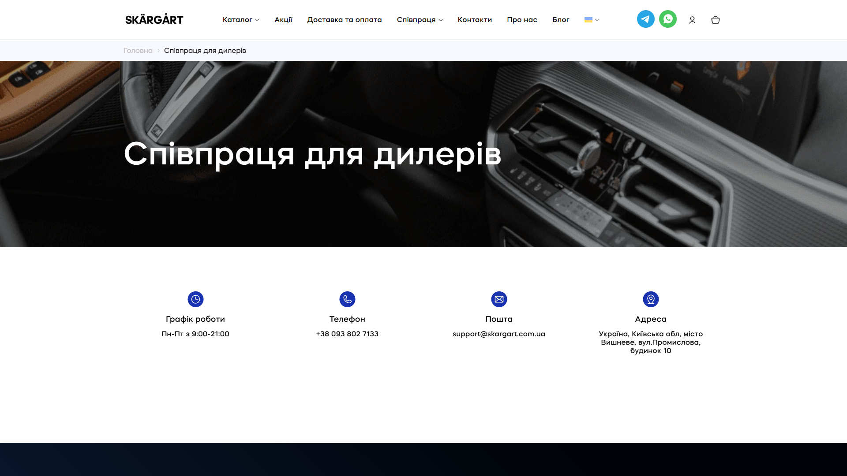Image resolution: width=847 pixels, height=476 pixels.
Task: Open the shopping cart icon
Action: click(716, 20)
